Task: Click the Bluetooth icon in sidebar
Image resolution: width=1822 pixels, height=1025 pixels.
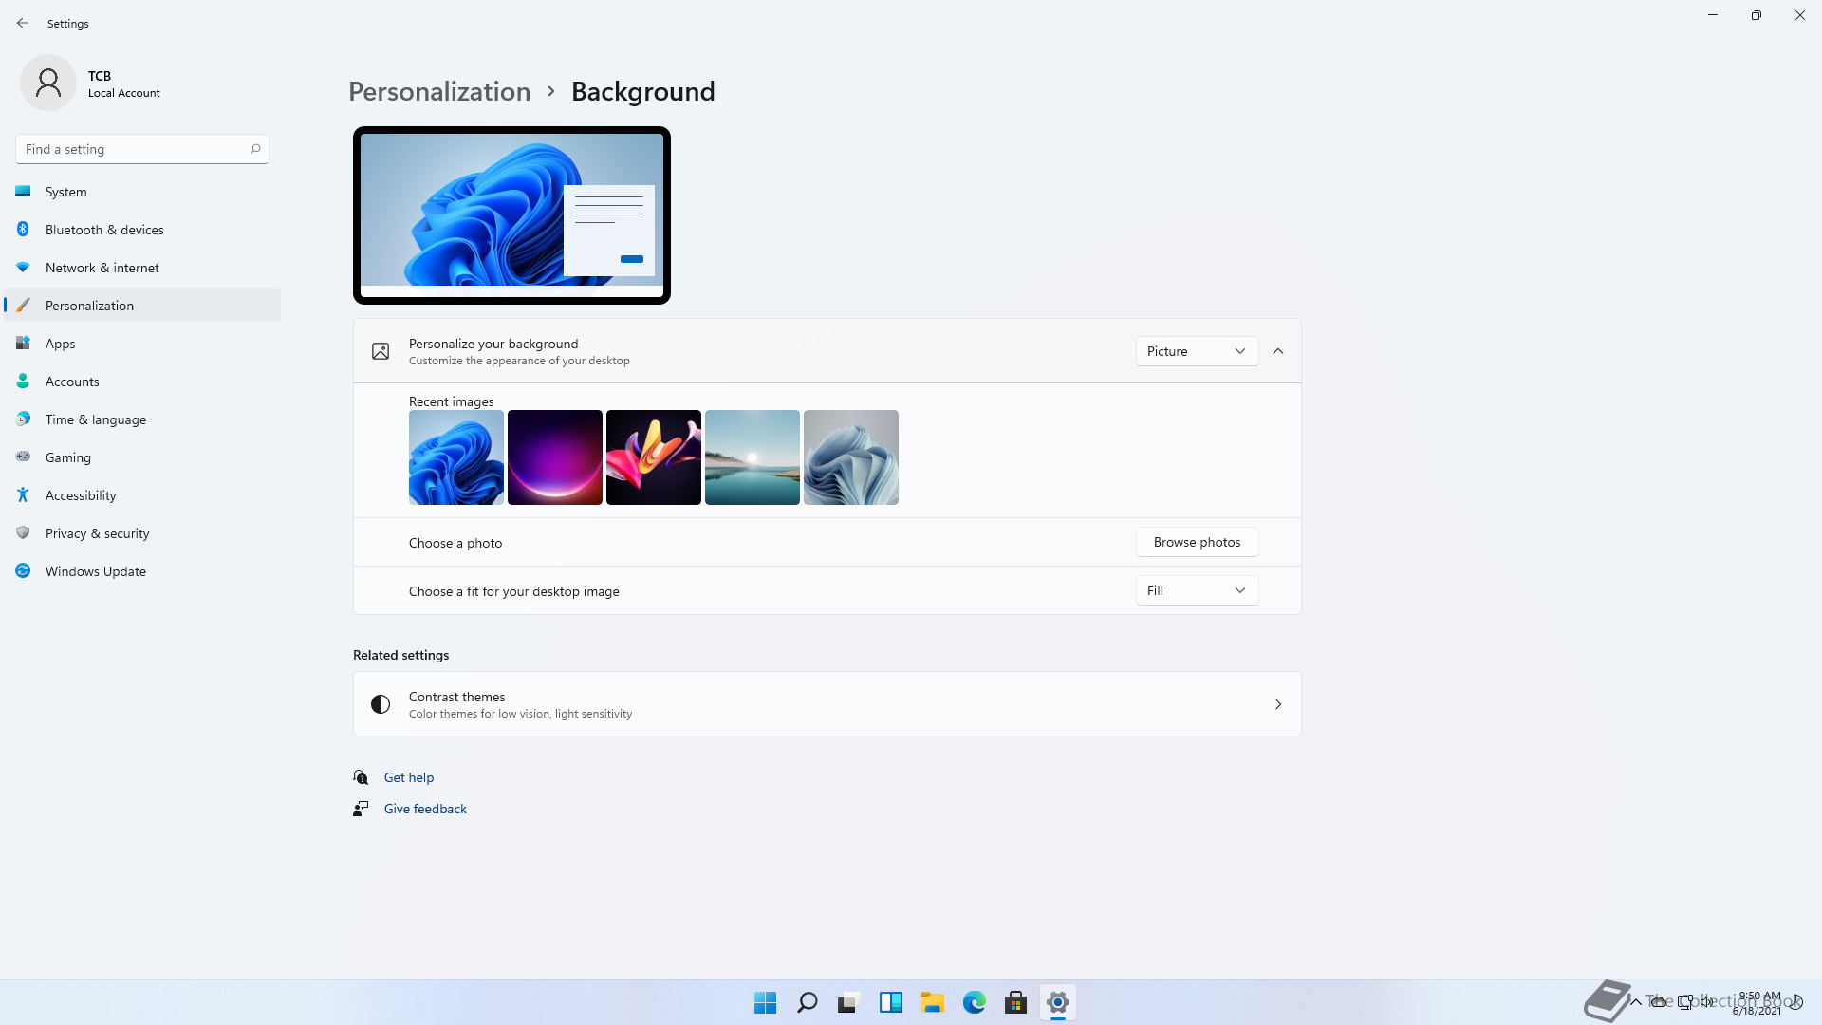Action: pyautogui.click(x=23, y=229)
